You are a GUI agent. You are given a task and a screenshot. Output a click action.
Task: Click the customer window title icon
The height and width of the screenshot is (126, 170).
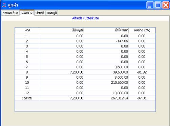click(4, 5)
